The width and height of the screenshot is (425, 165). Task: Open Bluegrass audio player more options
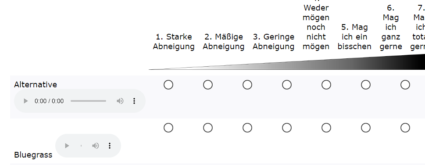pyautogui.click(x=110, y=146)
